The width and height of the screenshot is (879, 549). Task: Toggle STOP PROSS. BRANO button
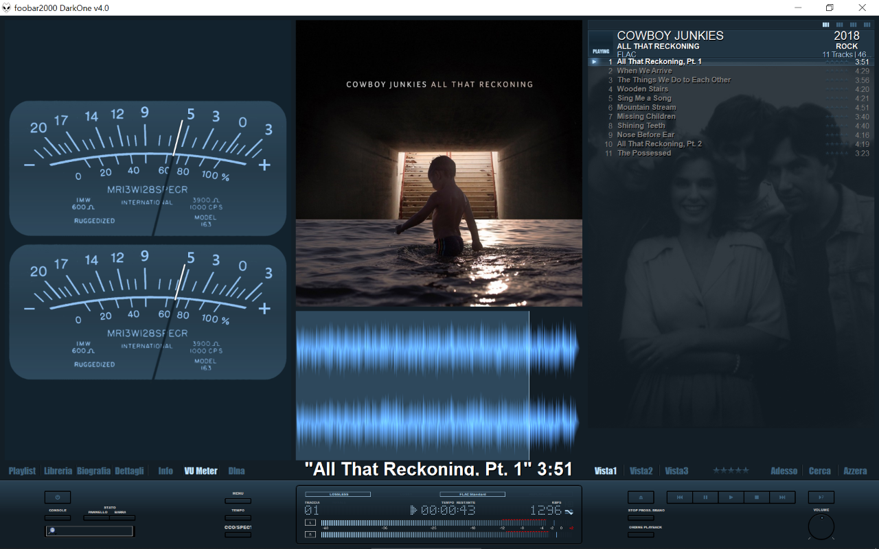641,518
